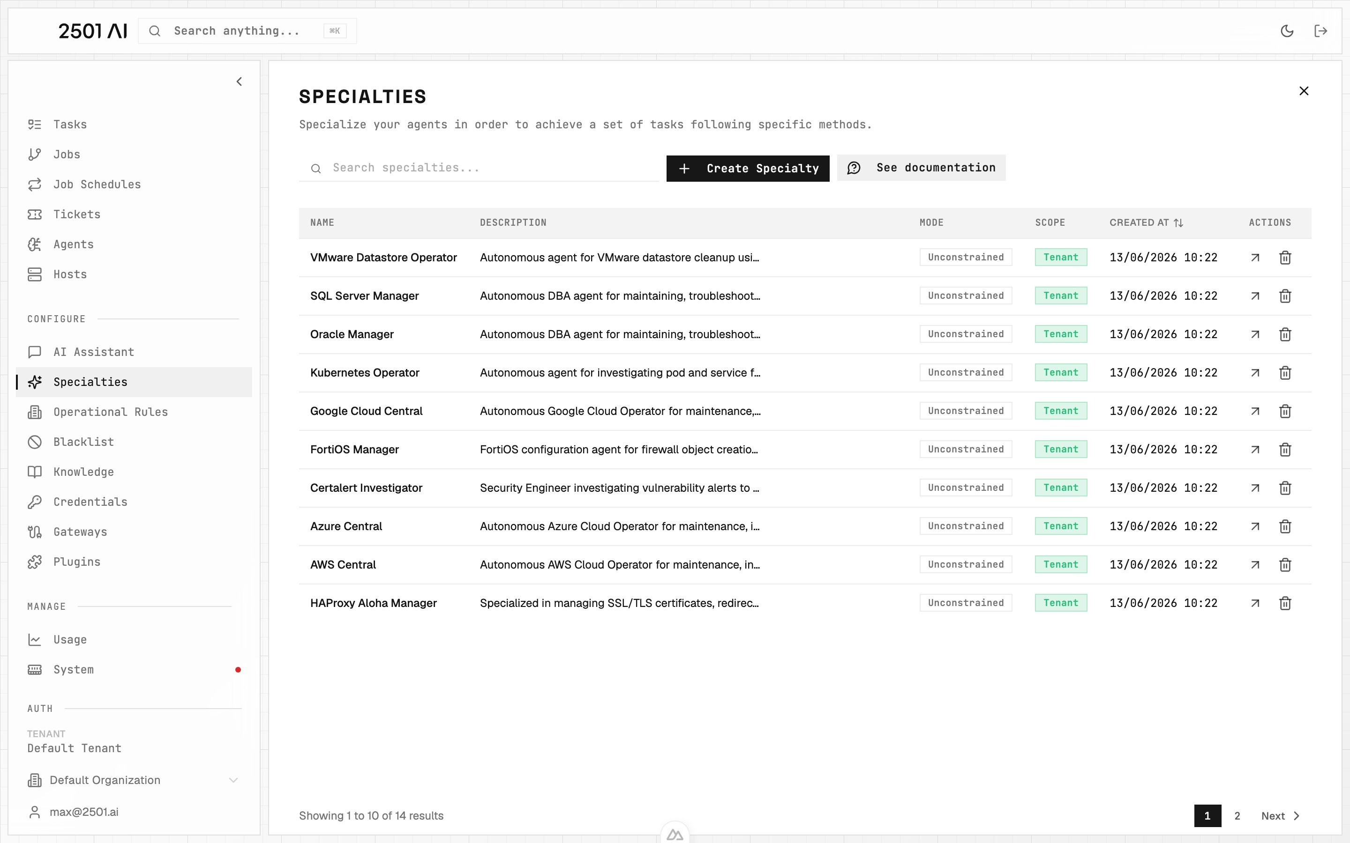Open HAProxy Aloha Manager with arrow icon
The width and height of the screenshot is (1350, 843).
[x=1255, y=604]
